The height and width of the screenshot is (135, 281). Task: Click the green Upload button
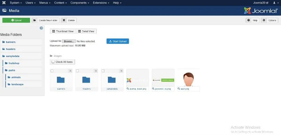click(x=16, y=20)
